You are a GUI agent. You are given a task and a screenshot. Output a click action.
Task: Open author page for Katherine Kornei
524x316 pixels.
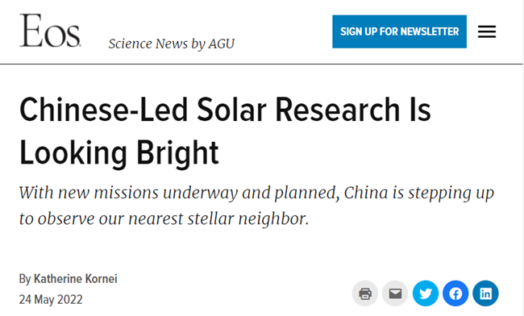coord(76,279)
